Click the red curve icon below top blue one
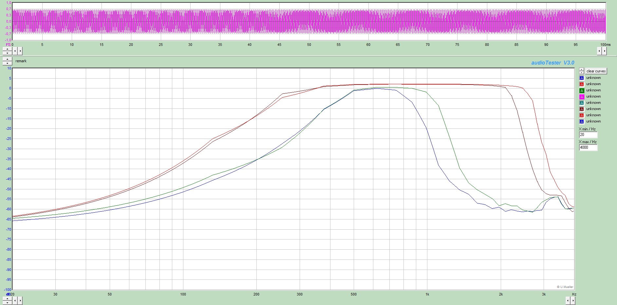Viewport: 617px width, 305px height. [x=582, y=84]
